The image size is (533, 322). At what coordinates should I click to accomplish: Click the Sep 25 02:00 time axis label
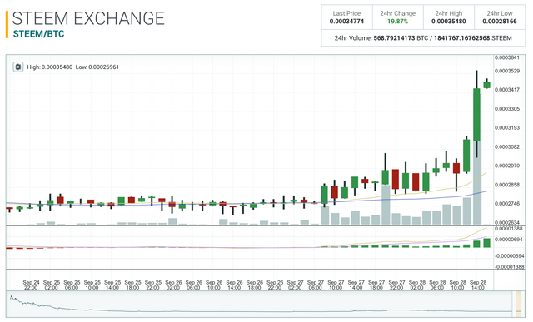point(52,285)
